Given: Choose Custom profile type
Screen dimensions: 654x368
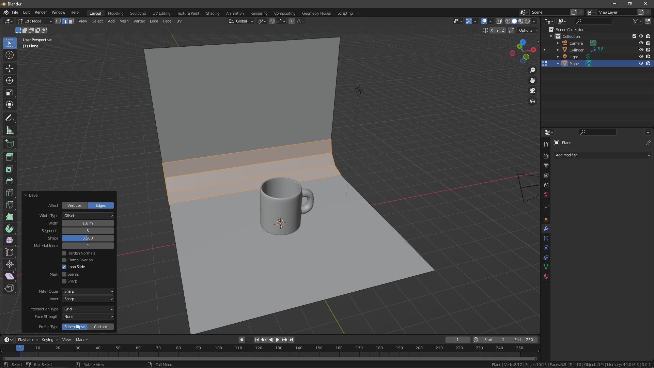Looking at the screenshot, I should click(100, 327).
